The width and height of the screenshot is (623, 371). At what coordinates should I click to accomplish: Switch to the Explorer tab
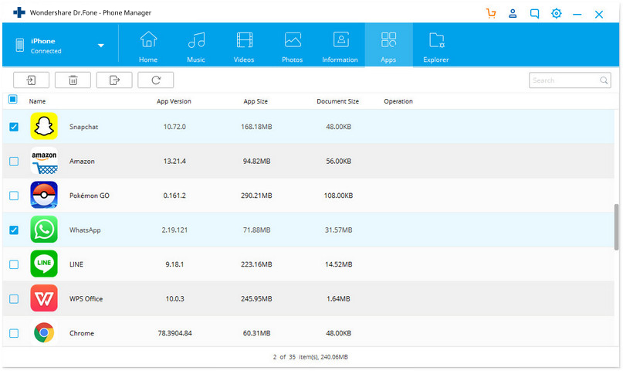[436, 46]
